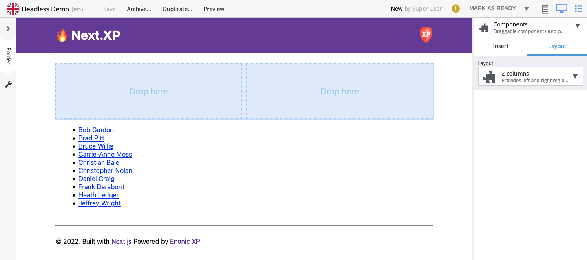Click the Folder side tab
The height and width of the screenshot is (260, 587).
click(8, 56)
